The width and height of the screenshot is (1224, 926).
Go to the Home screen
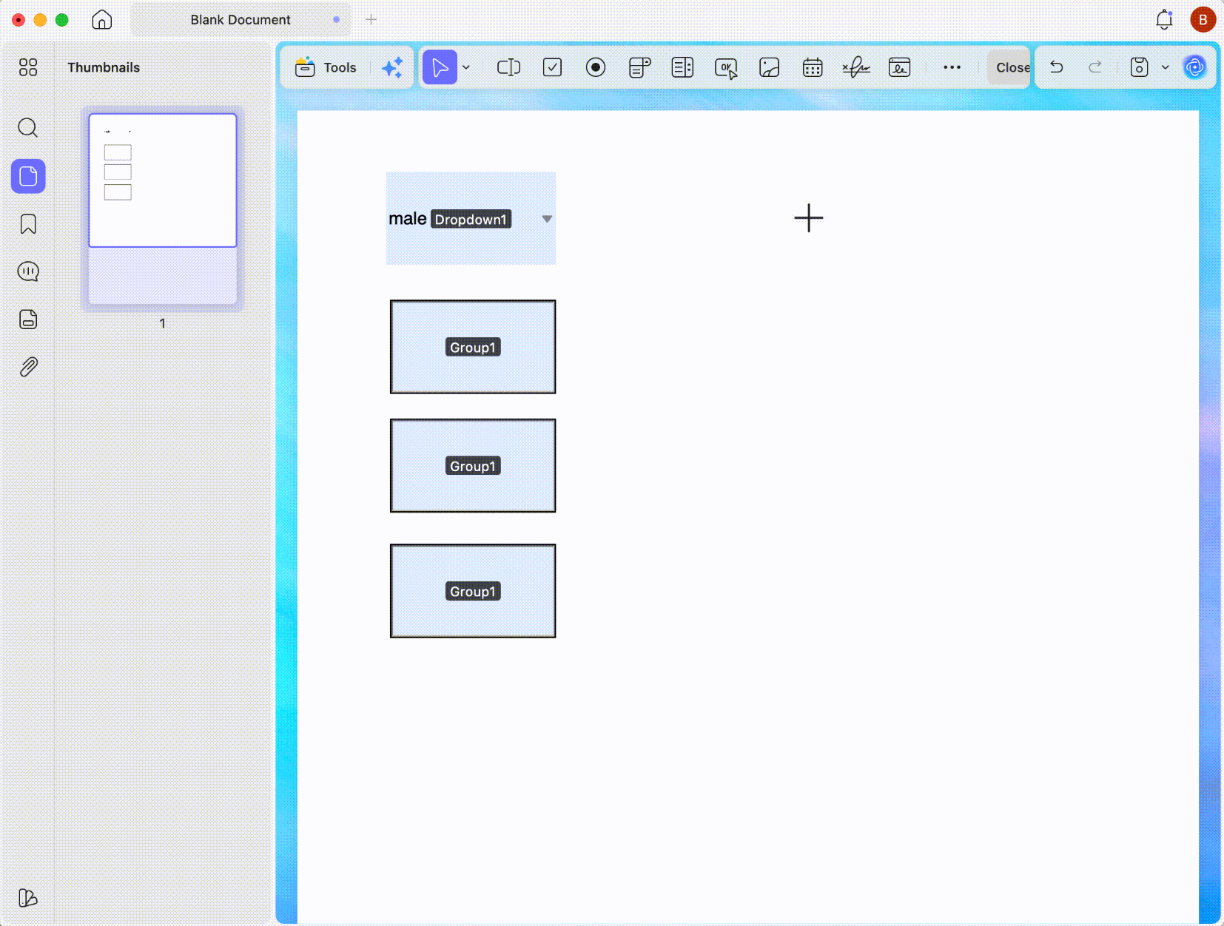pos(102,19)
